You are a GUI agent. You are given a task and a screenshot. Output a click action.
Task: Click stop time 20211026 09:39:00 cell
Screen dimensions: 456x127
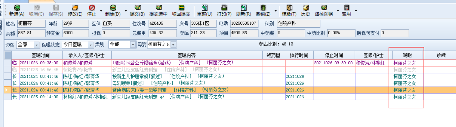(x=334, y=63)
